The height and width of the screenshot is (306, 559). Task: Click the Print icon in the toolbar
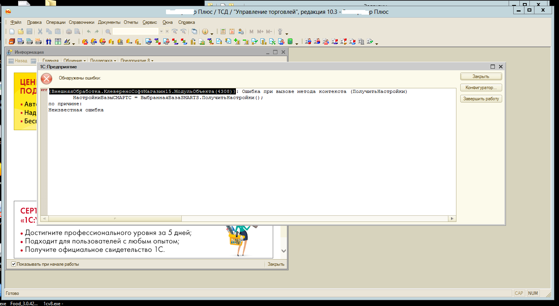point(69,31)
